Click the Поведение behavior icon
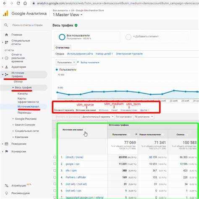The width and height of the screenshot is (199, 199). 6,144
